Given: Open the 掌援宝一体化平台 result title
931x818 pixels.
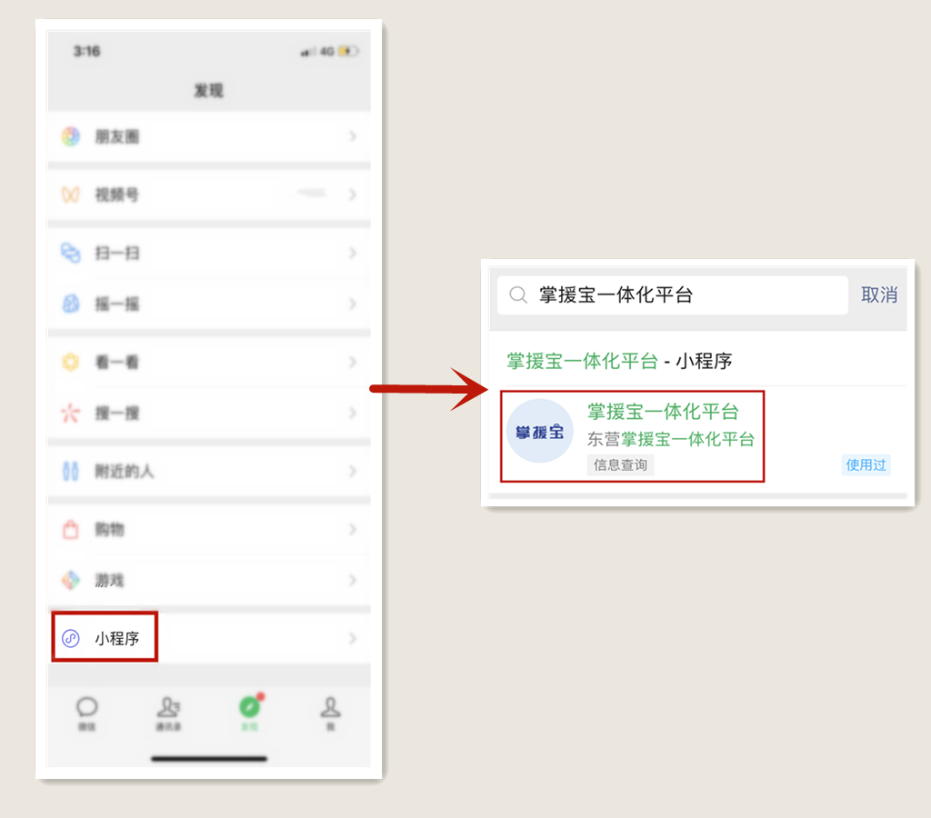Looking at the screenshot, I should click(663, 412).
